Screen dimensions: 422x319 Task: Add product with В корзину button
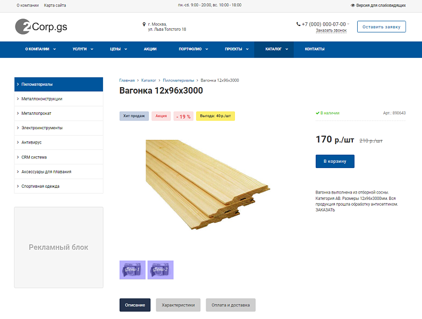(335, 161)
